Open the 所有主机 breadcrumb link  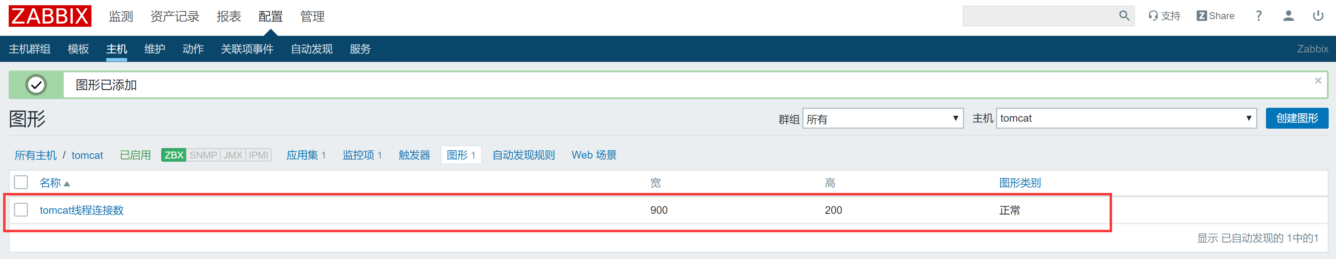pos(36,155)
